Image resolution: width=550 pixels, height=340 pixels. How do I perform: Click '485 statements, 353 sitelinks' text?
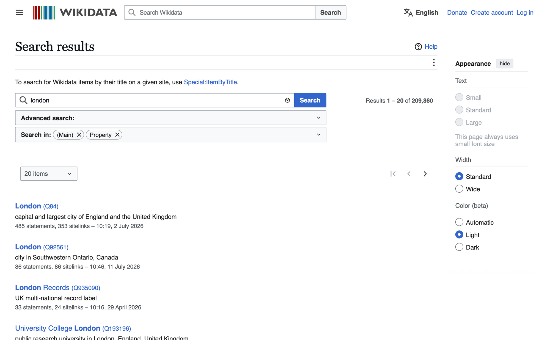pyautogui.click(x=52, y=226)
